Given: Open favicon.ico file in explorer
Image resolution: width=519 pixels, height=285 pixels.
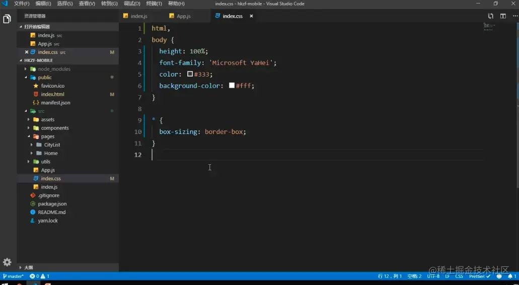Looking at the screenshot, I should [53, 86].
